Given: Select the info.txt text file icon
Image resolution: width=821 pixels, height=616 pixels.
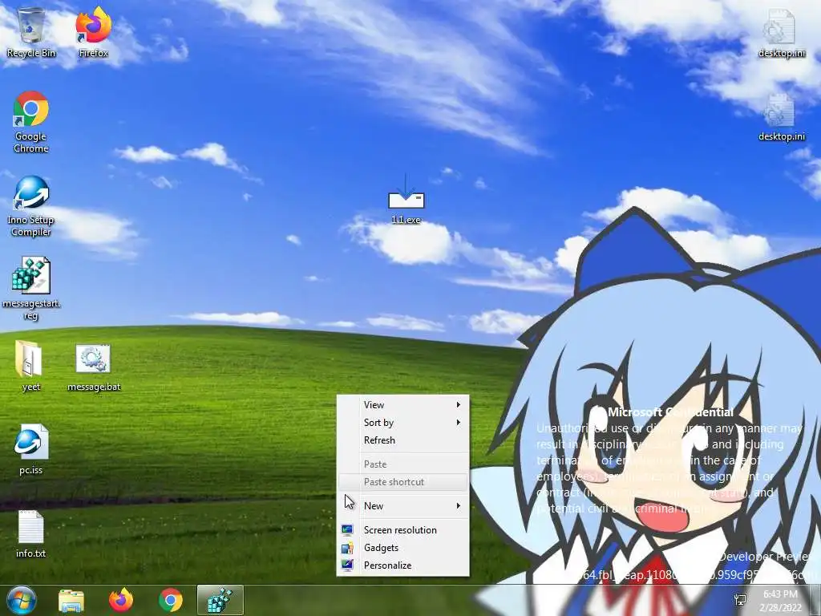Looking at the screenshot, I should tap(31, 533).
